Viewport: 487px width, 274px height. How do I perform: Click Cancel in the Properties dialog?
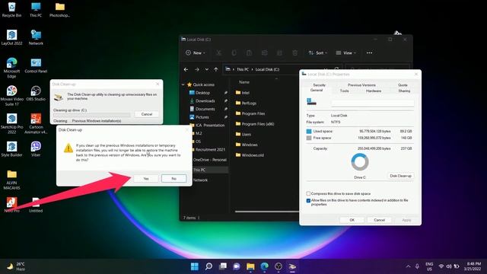379,220
